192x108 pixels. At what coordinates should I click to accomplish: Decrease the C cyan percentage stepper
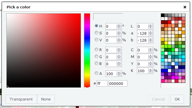pos(150,51)
